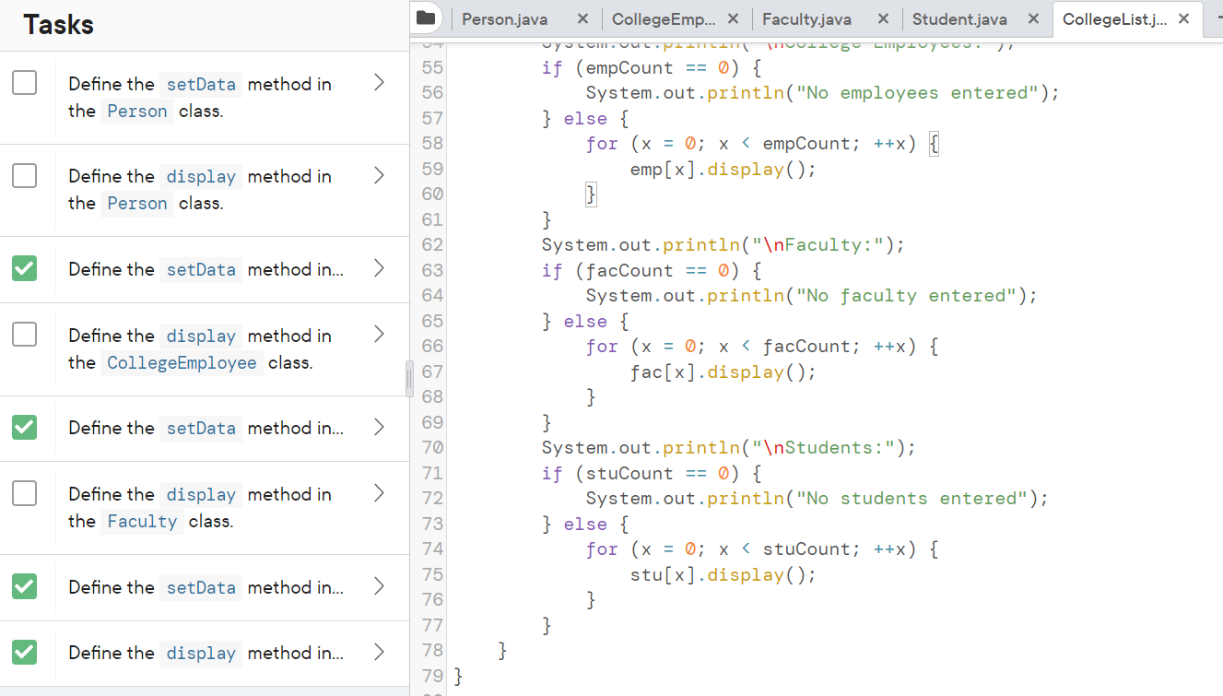
Task: Expand the display in Faculty task
Action: pos(379,492)
